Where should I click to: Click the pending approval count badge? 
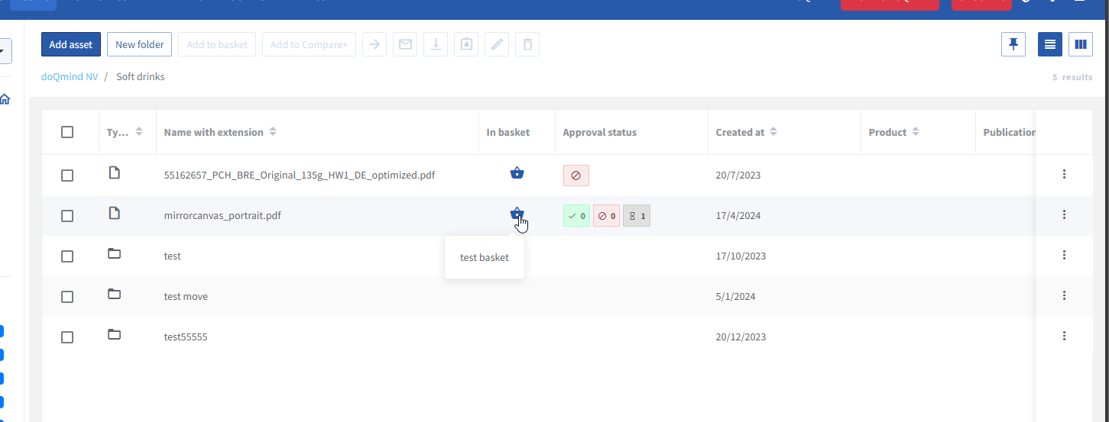click(x=636, y=216)
